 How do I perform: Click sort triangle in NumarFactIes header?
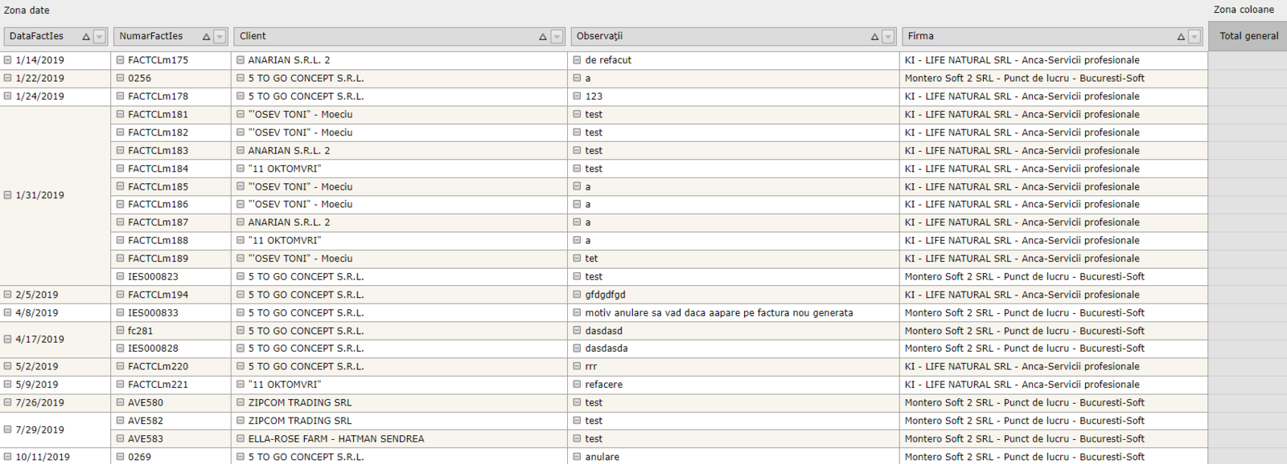coord(206,37)
